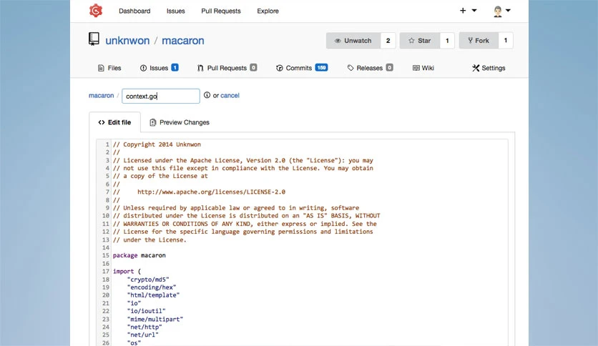Screen dimensions: 598x346
Task: Fork the macaron repository
Action: point(479,41)
